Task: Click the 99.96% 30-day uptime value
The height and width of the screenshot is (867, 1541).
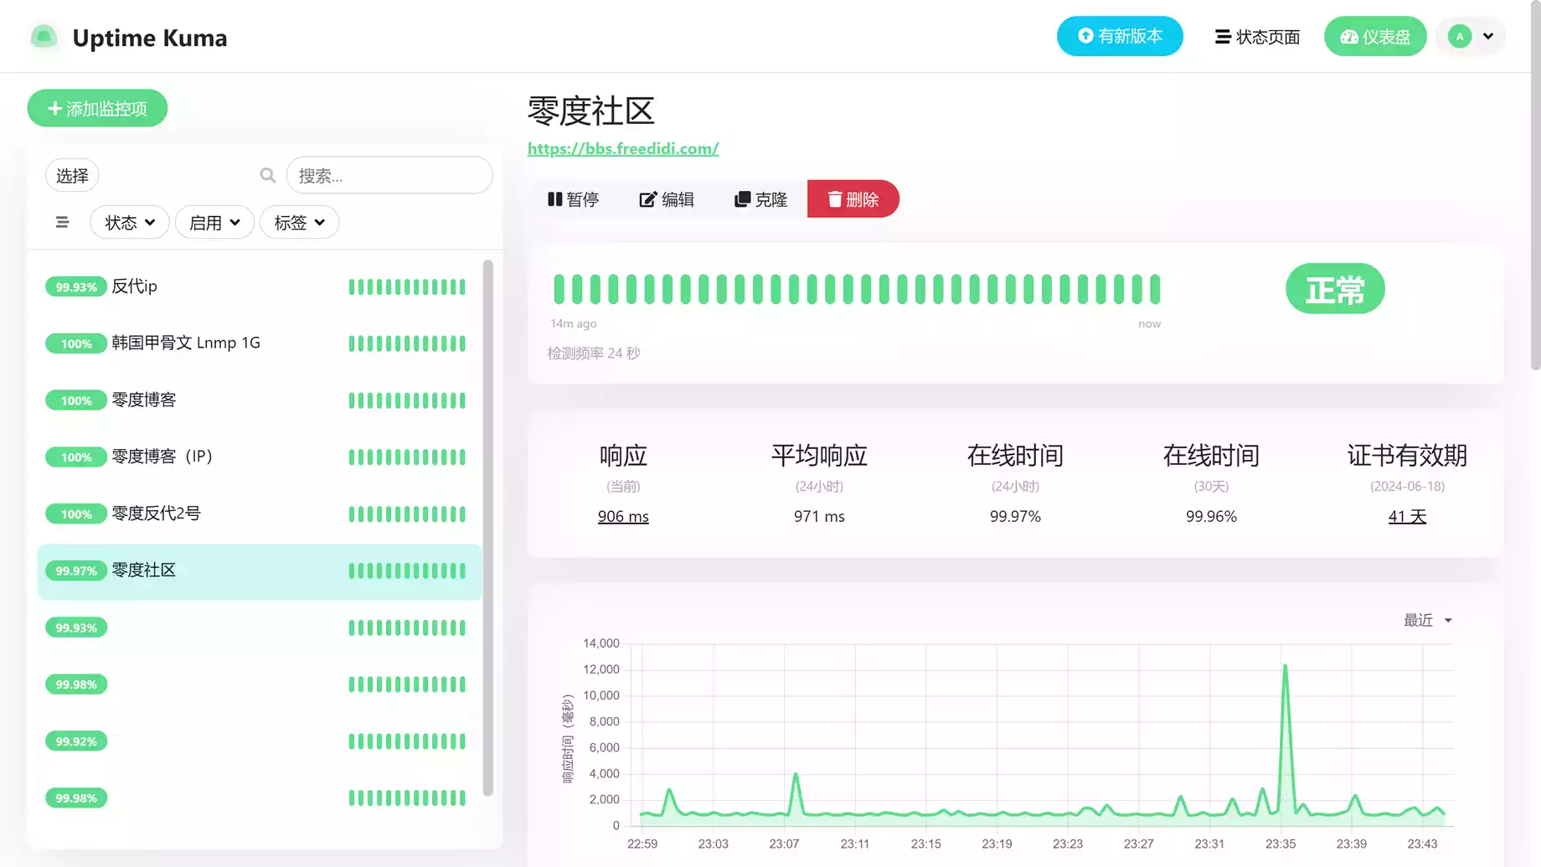Action: 1211,517
